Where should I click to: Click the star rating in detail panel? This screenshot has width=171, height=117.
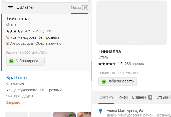tap(107, 64)
